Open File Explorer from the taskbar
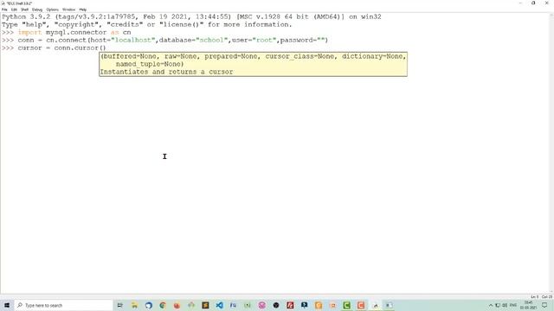554x311 pixels. pos(134,305)
